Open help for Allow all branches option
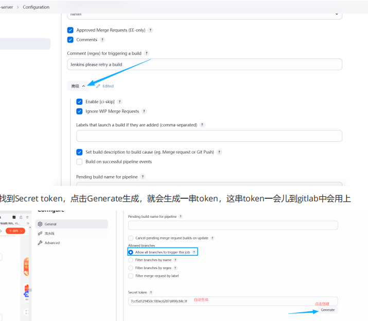 pyautogui.click(x=194, y=252)
